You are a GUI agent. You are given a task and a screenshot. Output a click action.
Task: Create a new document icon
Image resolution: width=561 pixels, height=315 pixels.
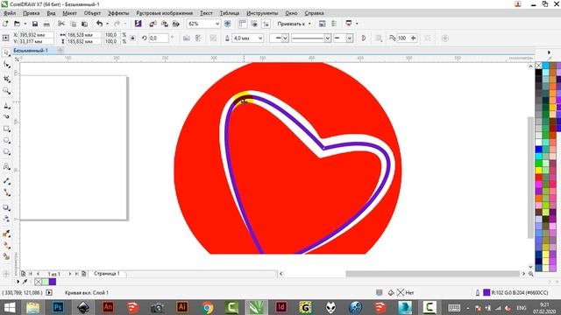coord(5,24)
